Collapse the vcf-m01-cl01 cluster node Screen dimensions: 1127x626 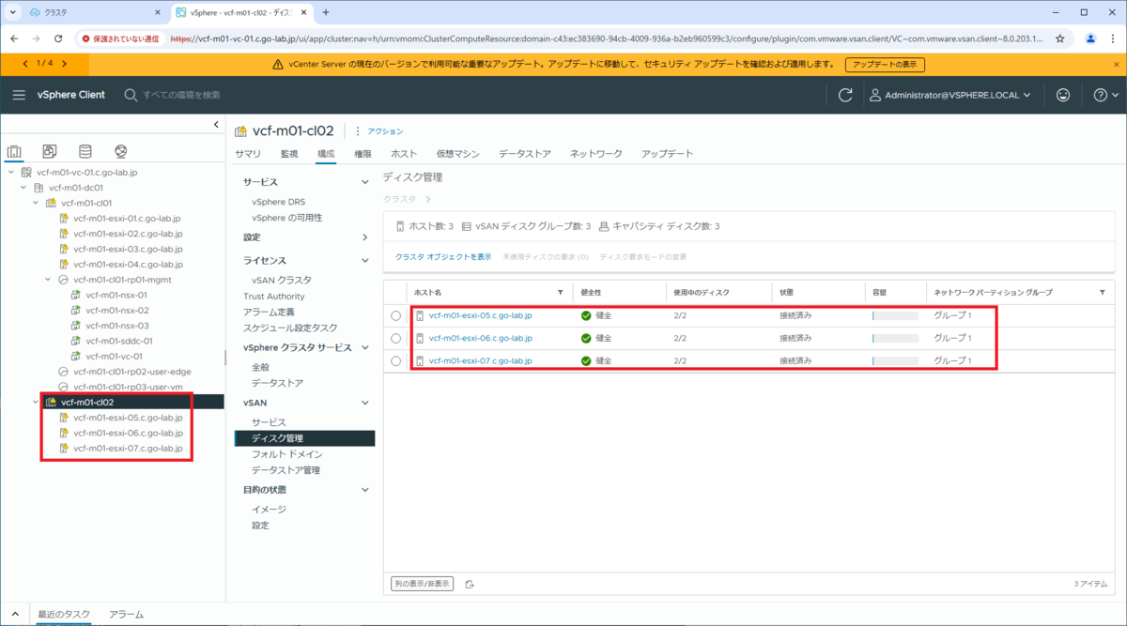point(36,203)
